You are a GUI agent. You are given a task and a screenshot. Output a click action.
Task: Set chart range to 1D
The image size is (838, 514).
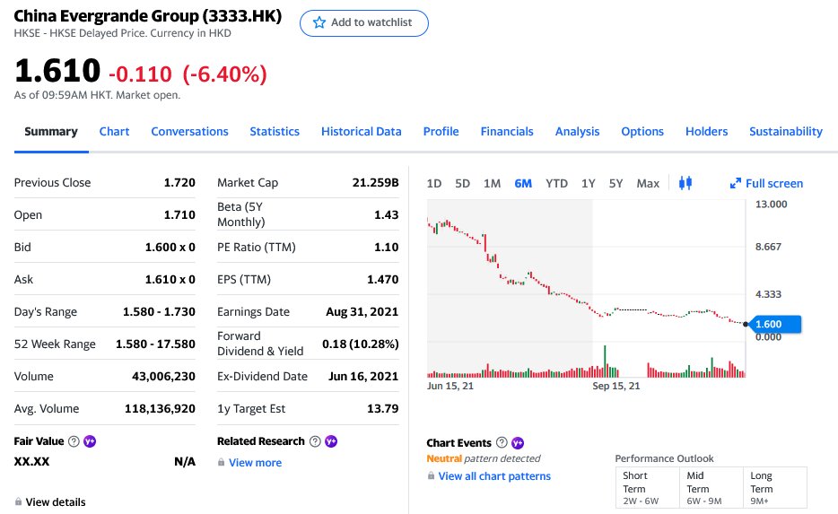[434, 184]
